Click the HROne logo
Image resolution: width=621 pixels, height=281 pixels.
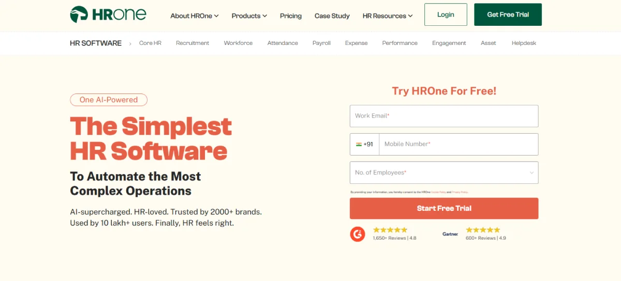click(108, 14)
